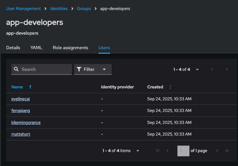
Task: Go to previous page in top pagination
Action: (212, 69)
